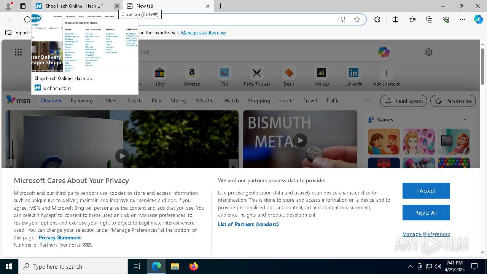Viewport: 487px width, 274px height.
Task: Open the Extensions puzzle icon
Action: tap(377, 19)
